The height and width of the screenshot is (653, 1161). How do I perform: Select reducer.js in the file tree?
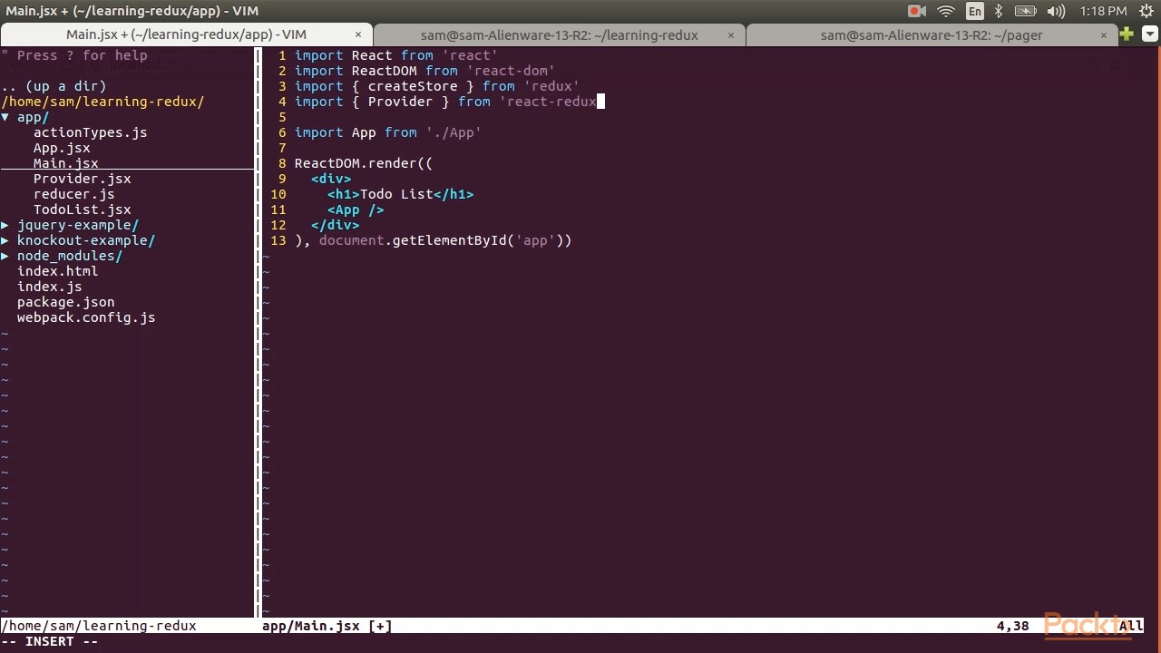(73, 194)
